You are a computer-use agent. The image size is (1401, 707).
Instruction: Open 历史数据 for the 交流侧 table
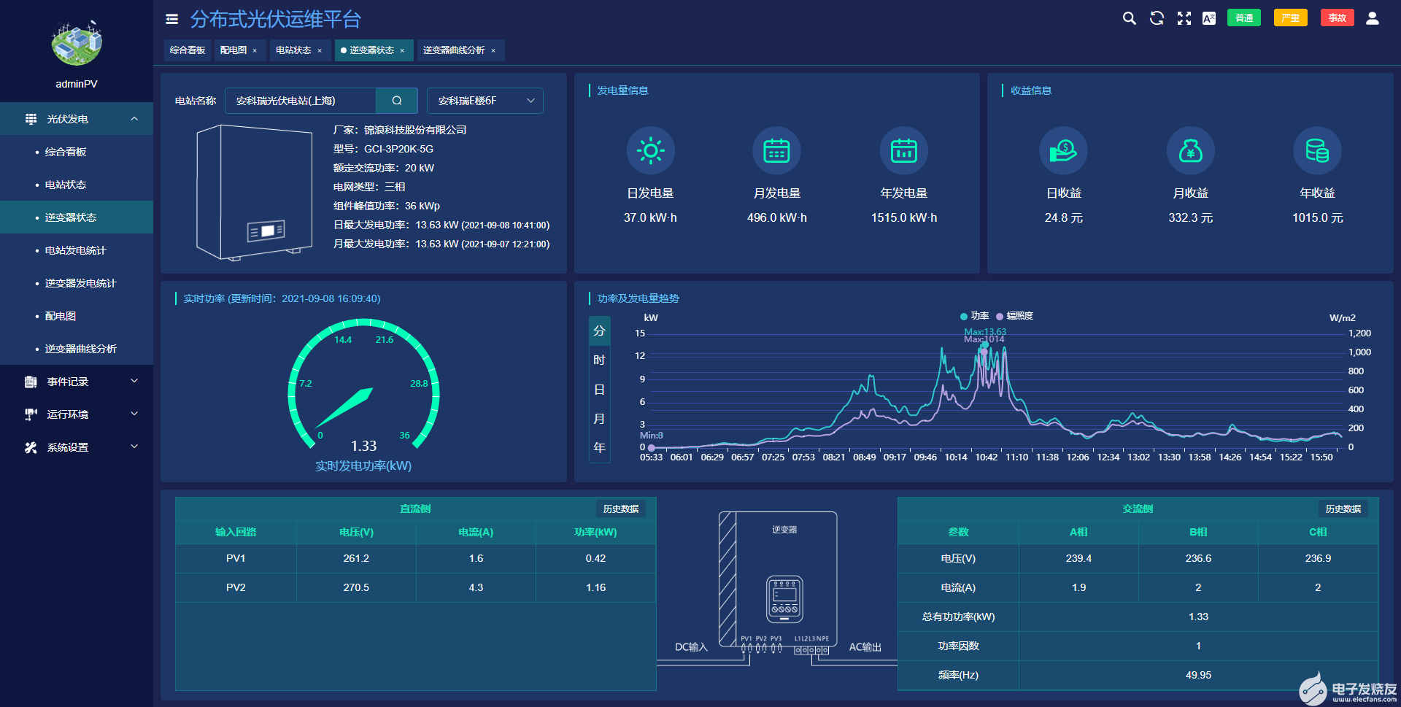[1343, 509]
